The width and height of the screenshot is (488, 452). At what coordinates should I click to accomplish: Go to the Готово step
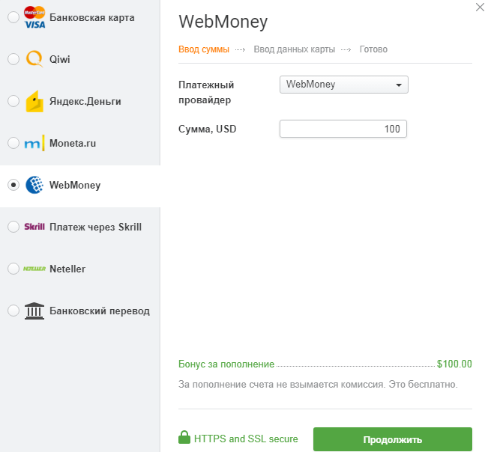pyautogui.click(x=373, y=49)
